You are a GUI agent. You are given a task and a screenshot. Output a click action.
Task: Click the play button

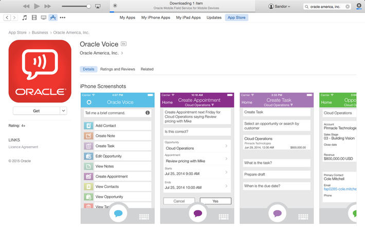pos(37,6)
